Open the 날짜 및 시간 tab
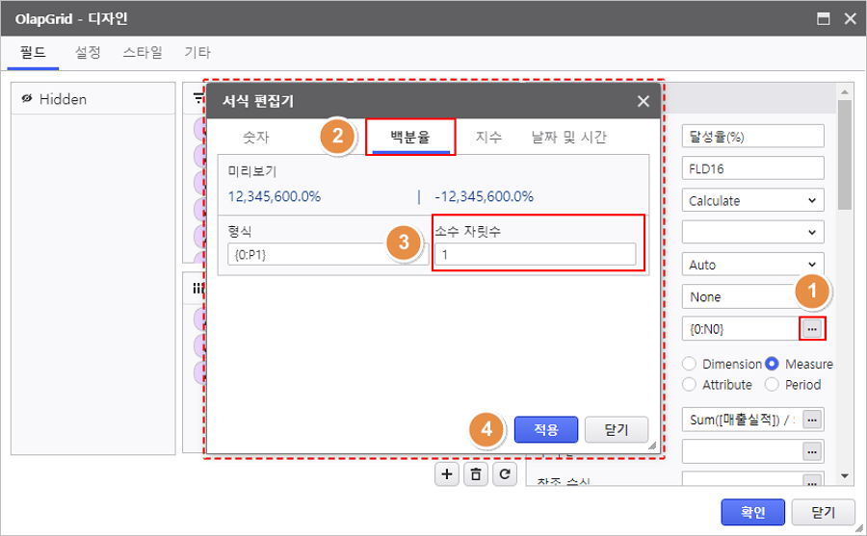 click(568, 137)
